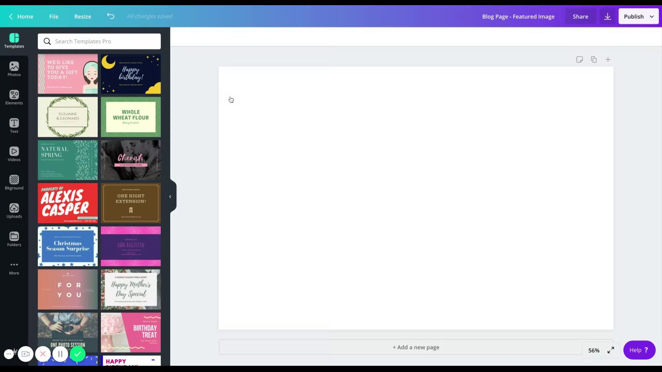Collapse the templates side panel arrow
The width and height of the screenshot is (662, 372).
pyautogui.click(x=170, y=196)
